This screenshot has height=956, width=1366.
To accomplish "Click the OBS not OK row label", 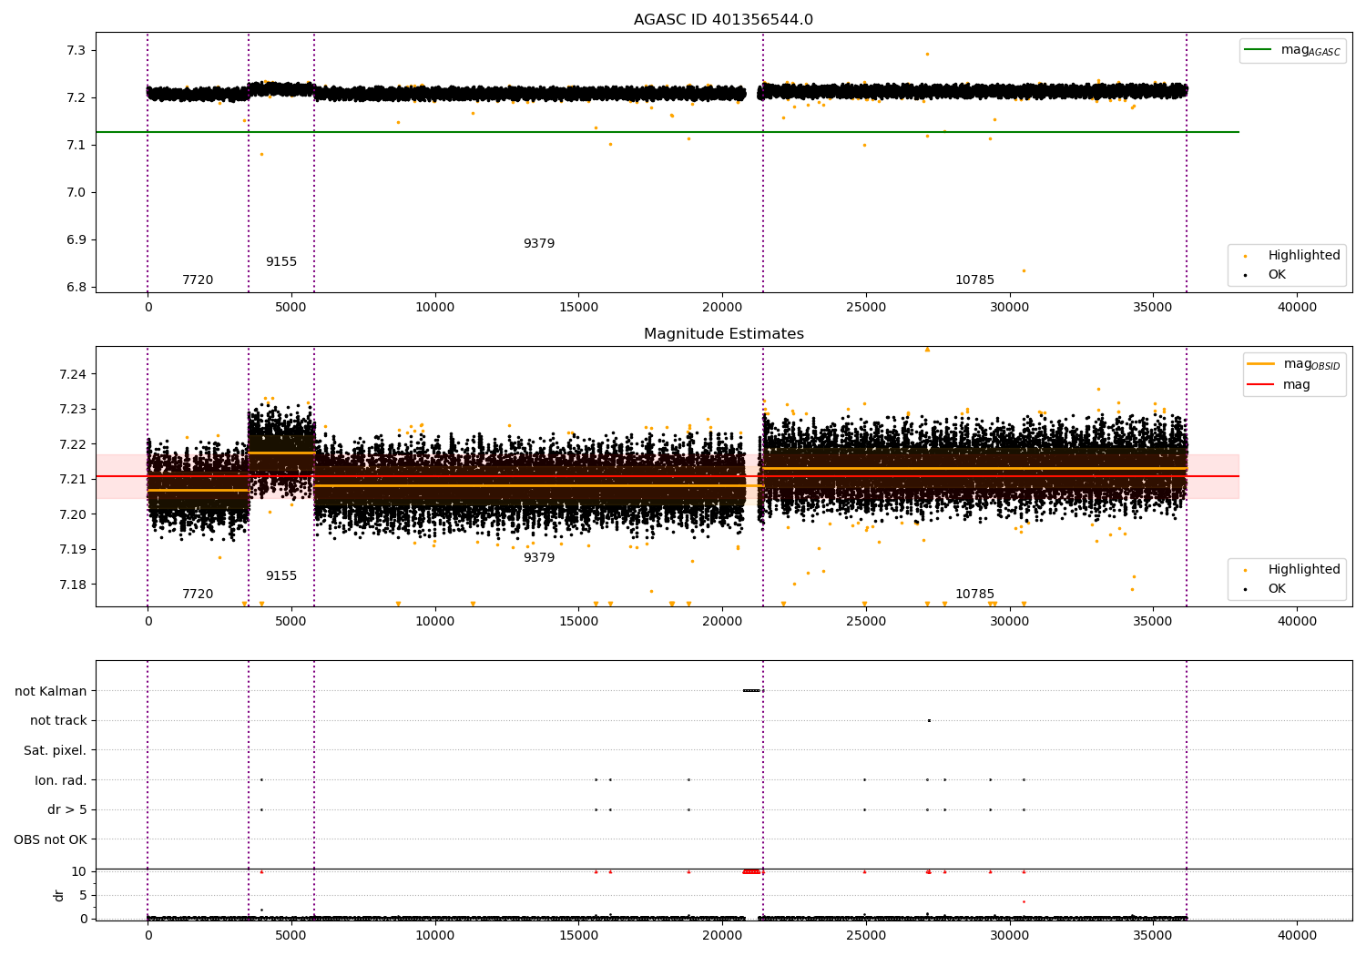I will (51, 839).
